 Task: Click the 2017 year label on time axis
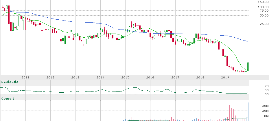coord(175,77)
